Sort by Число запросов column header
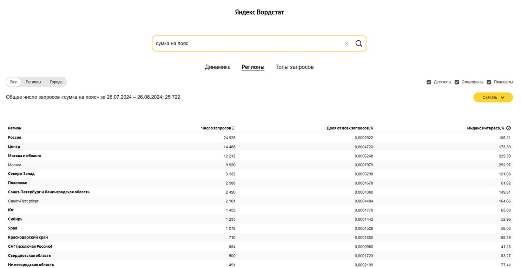The height and width of the screenshot is (268, 521). point(216,128)
